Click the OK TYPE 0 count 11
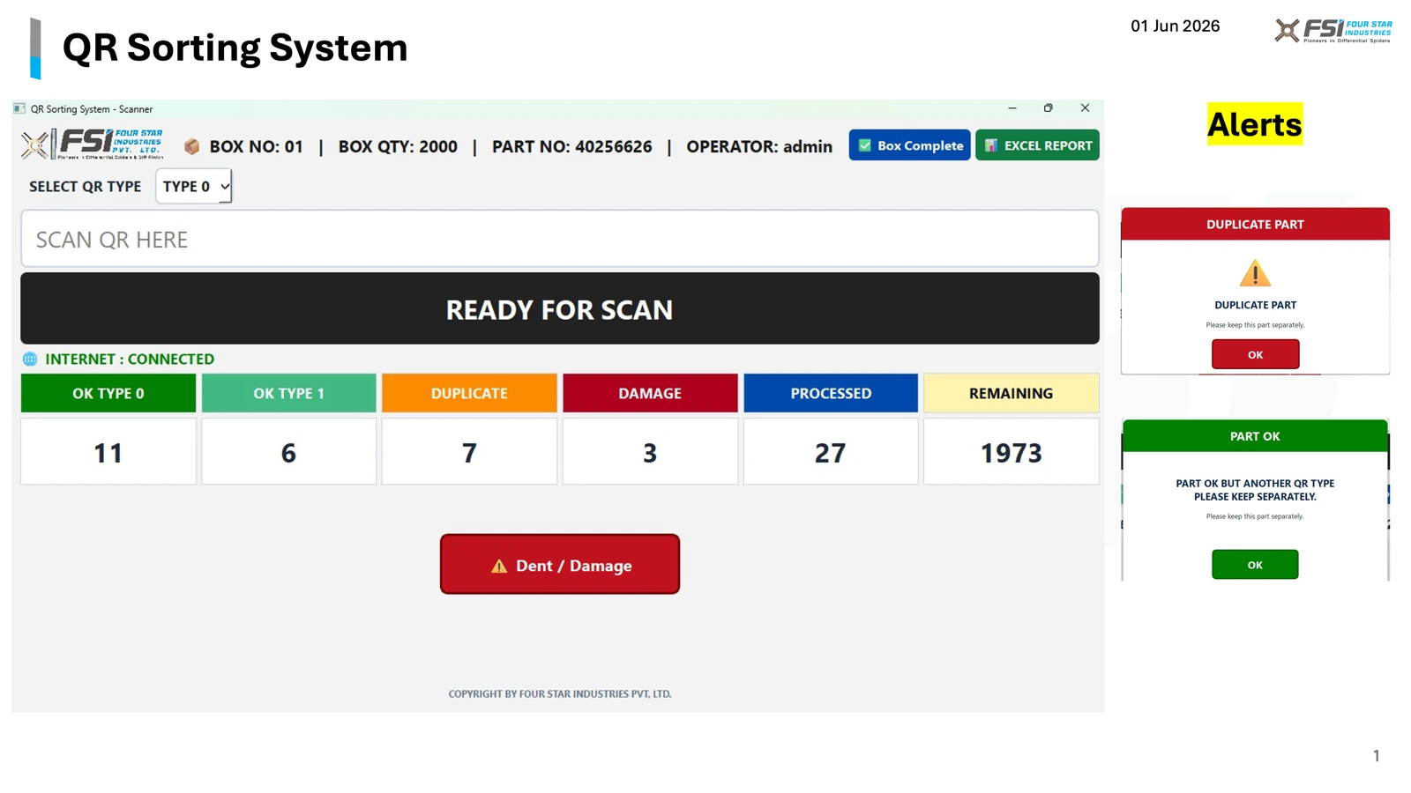The width and height of the screenshot is (1411, 793). tap(108, 452)
